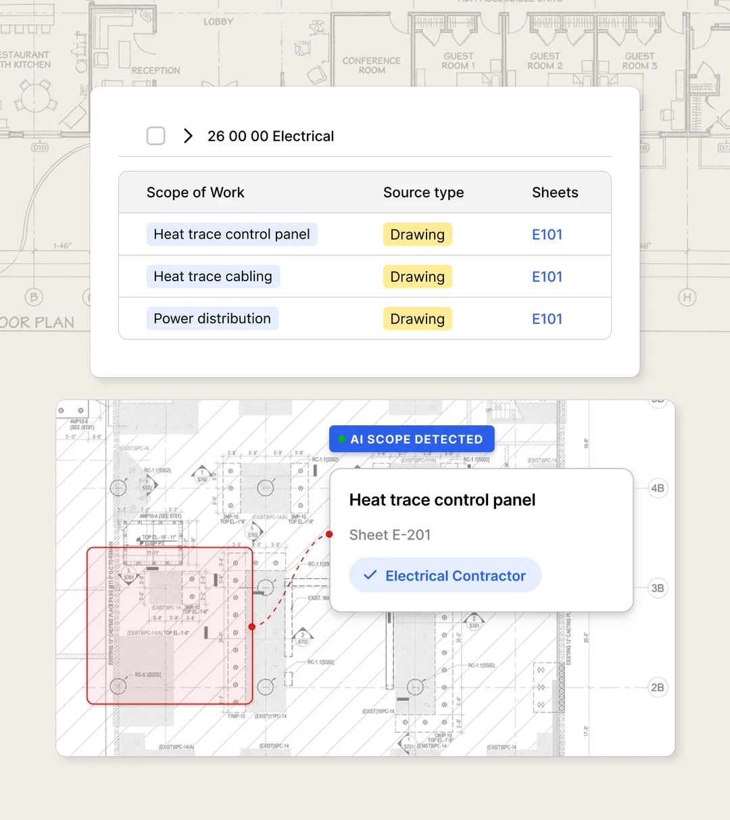Image resolution: width=730 pixels, height=820 pixels.
Task: Click the AI SCOPE DETECTED badge
Action: click(x=411, y=439)
